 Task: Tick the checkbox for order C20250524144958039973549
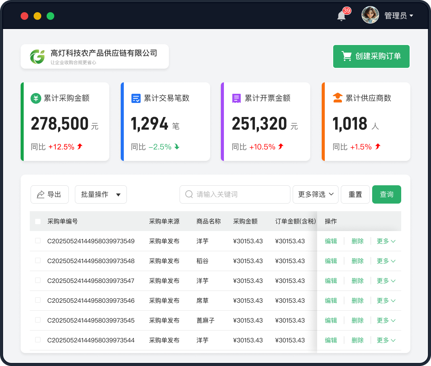point(37,241)
